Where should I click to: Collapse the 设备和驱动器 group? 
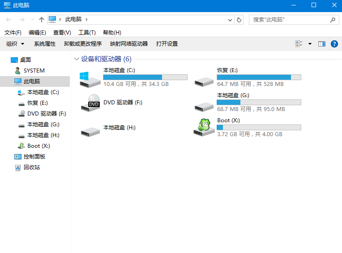(x=77, y=59)
